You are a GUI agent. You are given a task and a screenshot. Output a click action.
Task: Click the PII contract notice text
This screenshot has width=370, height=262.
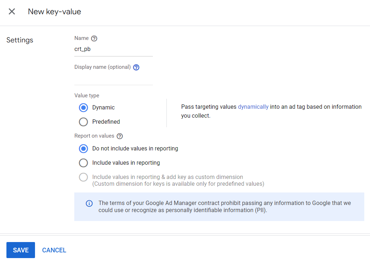click(225, 207)
